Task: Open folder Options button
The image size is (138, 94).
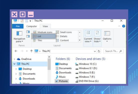Action: tap(107, 37)
